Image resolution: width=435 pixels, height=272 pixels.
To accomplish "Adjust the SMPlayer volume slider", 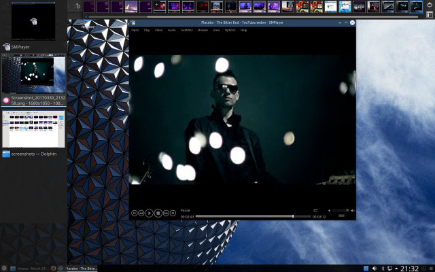I will (x=341, y=210).
